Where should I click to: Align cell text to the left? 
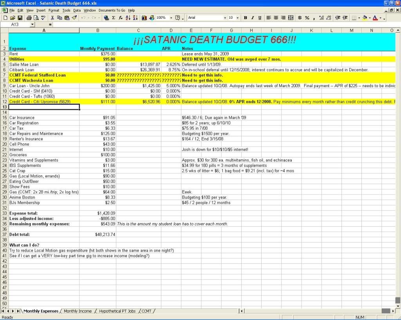pyautogui.click(x=269, y=18)
